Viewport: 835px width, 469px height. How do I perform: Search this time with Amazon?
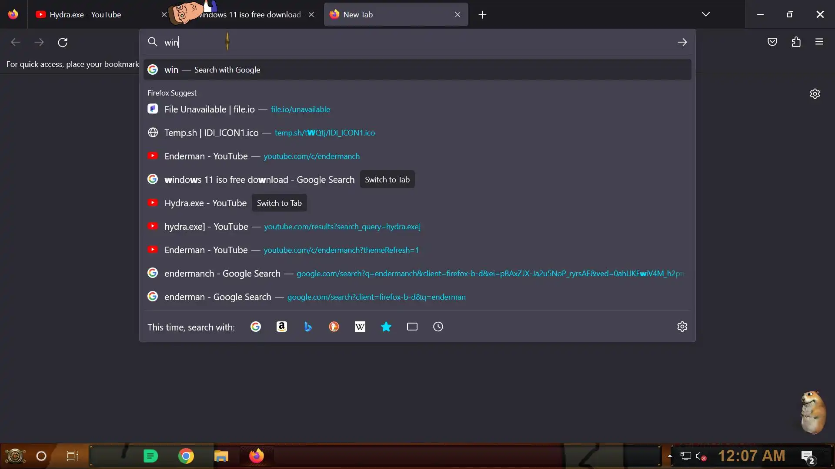point(282,327)
